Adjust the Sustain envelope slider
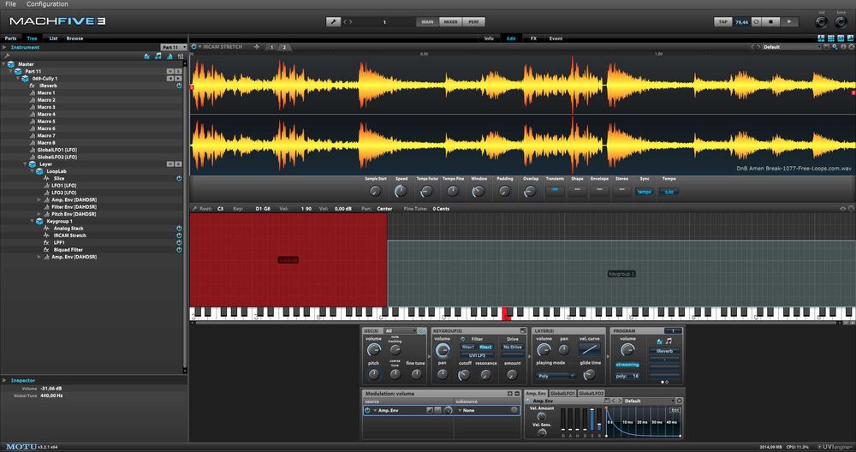Viewport: 856px width, 452px height. point(592,420)
